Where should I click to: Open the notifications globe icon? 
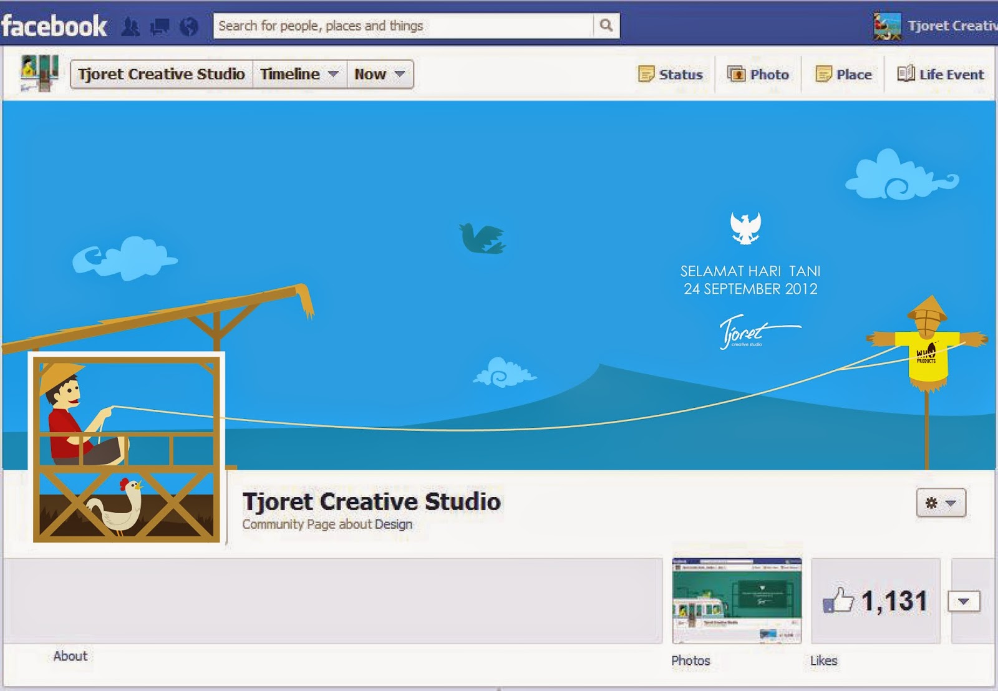(x=188, y=27)
